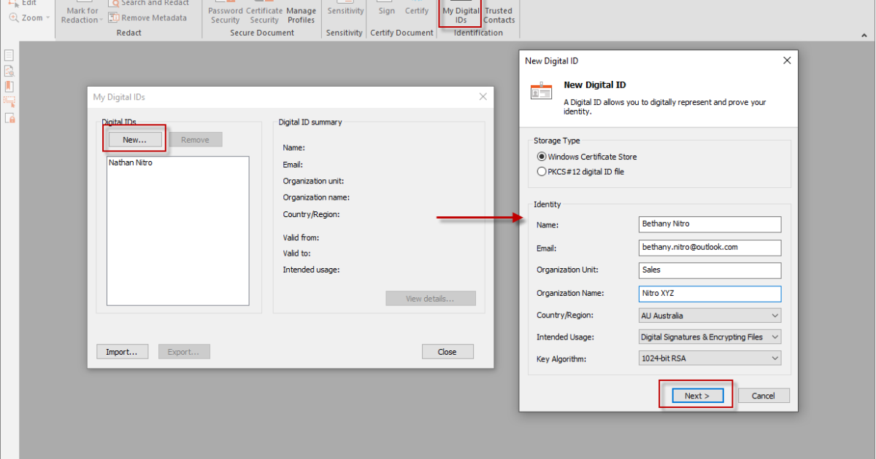Screen dimensions: 876x459
Task: Open the Key Algorithm dropdown
Action: (775, 358)
